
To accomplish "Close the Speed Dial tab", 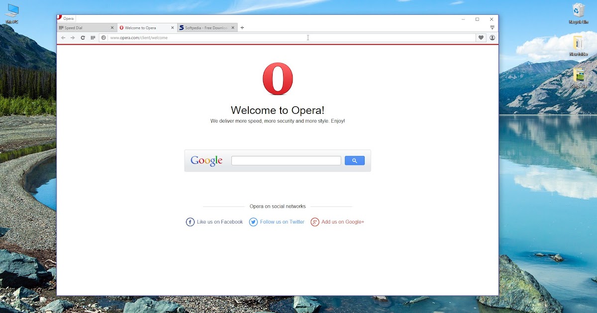I will point(112,28).
